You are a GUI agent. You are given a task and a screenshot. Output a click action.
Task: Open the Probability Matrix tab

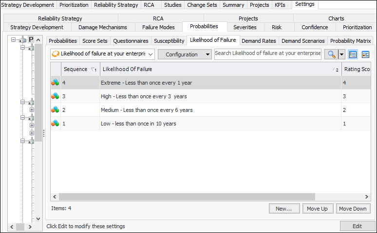(350, 41)
